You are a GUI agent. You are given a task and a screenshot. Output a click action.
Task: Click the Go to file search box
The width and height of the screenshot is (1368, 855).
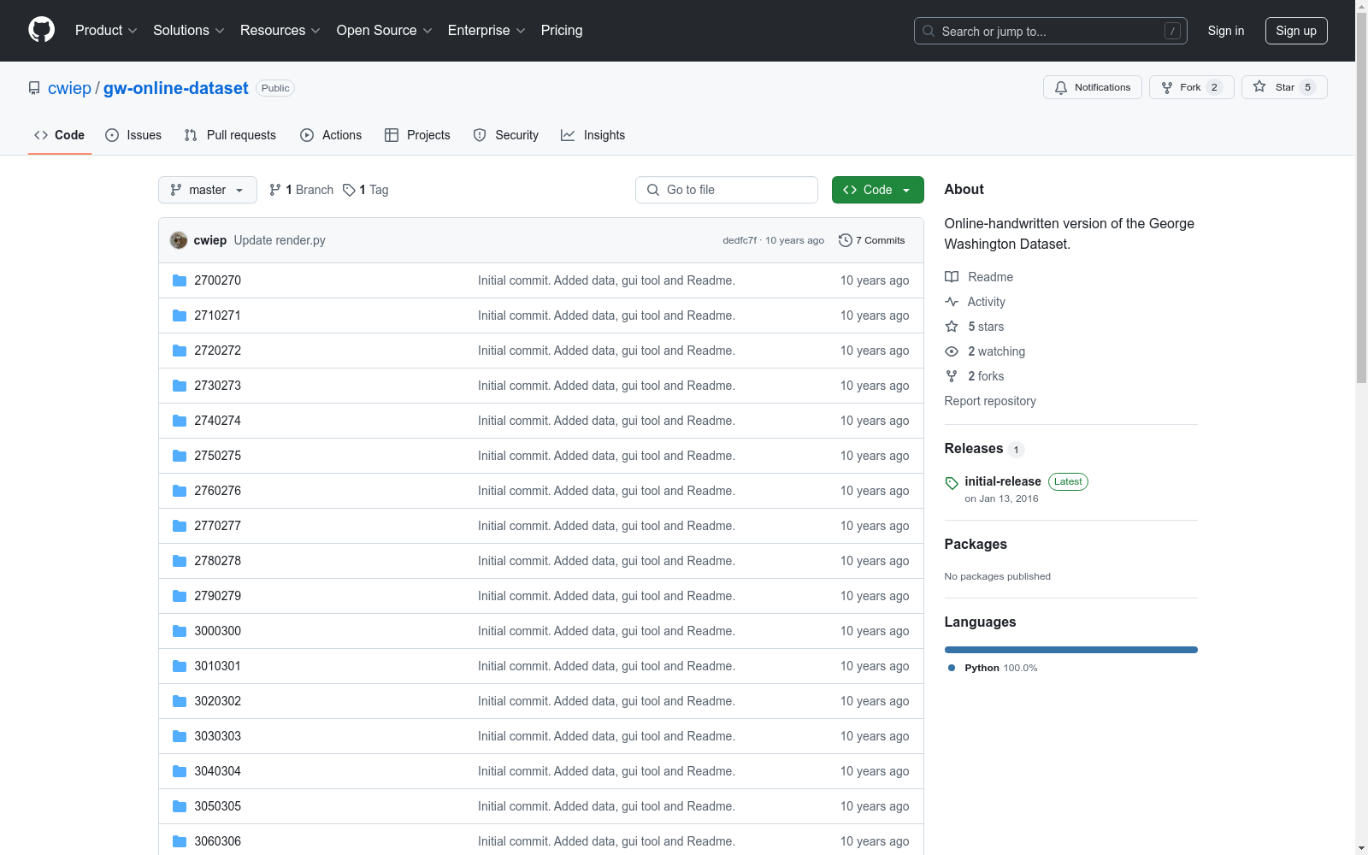pos(727,190)
